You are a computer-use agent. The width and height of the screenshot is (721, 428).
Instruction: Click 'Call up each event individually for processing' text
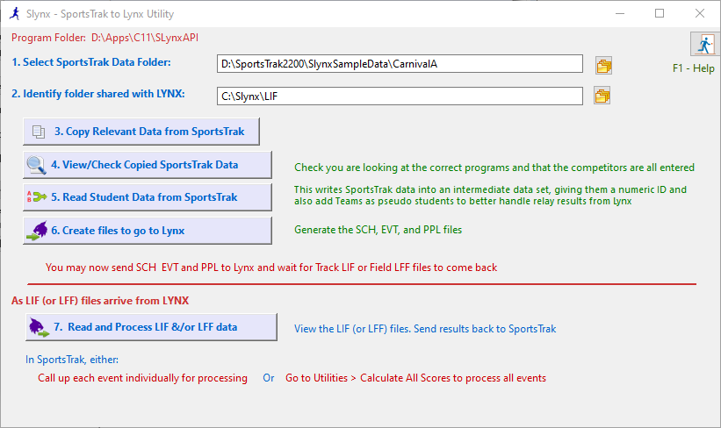[142, 378]
